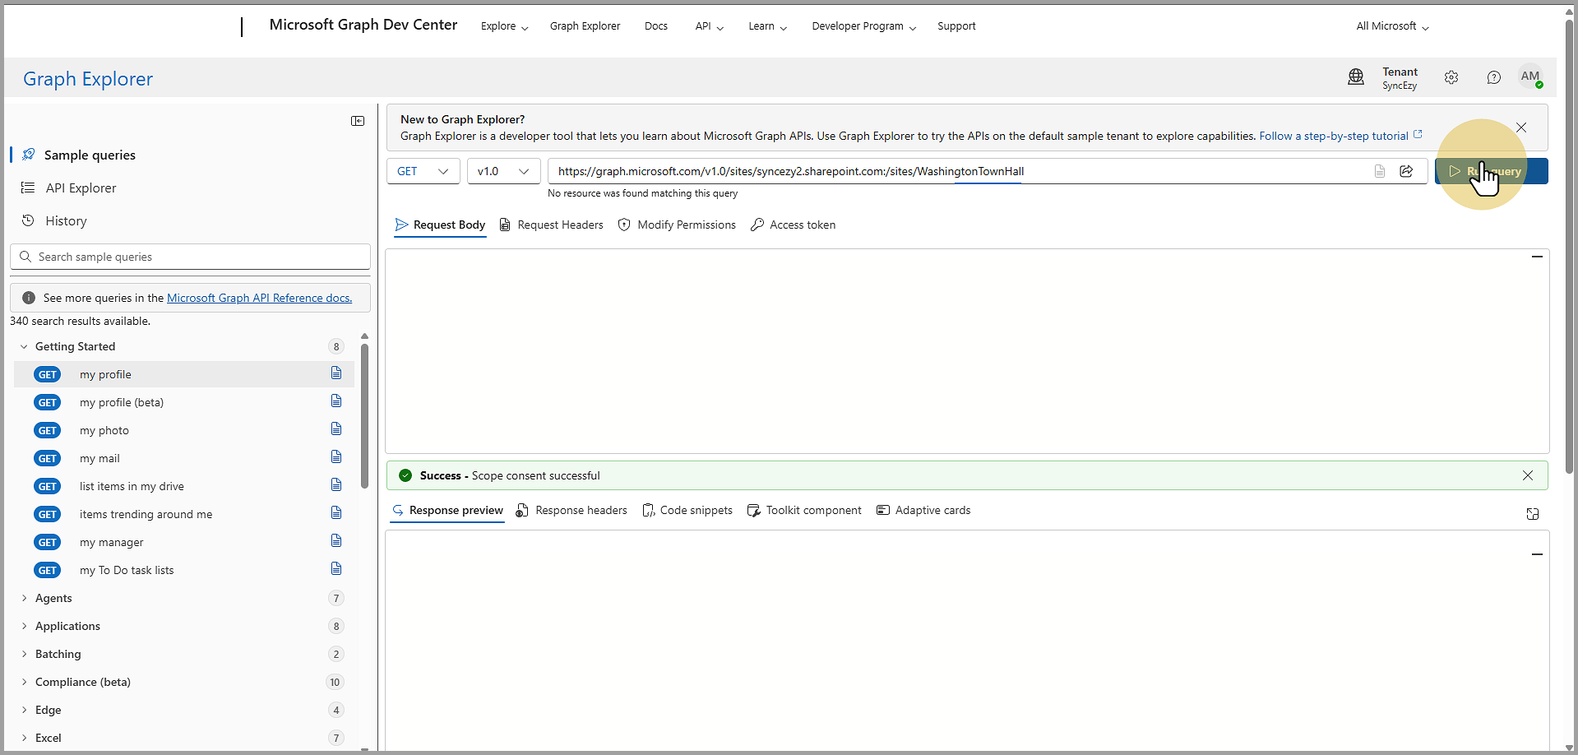Collapse the sample queries sidebar
The width and height of the screenshot is (1578, 755).
(x=358, y=121)
